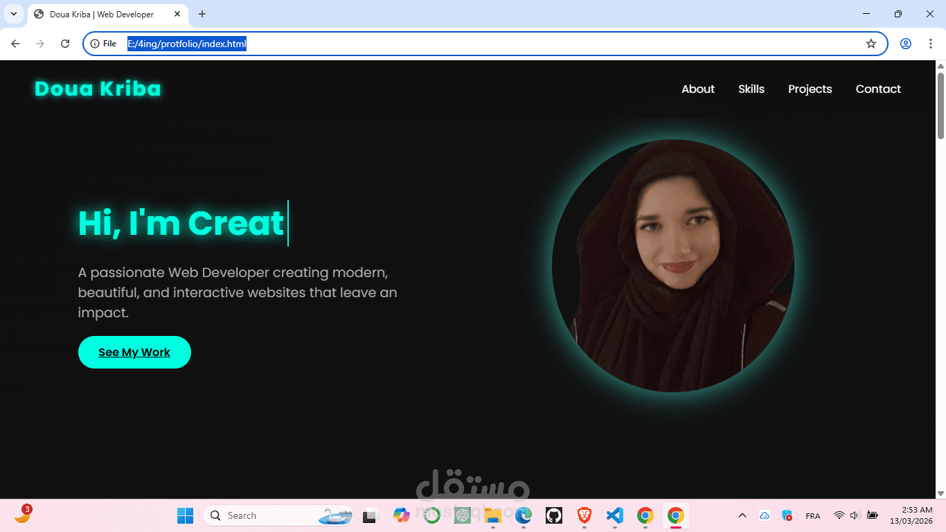Launch Copilot from the taskbar

tap(401, 515)
